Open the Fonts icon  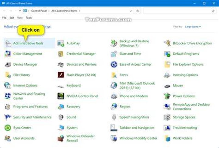pyautogui.click(x=114, y=75)
